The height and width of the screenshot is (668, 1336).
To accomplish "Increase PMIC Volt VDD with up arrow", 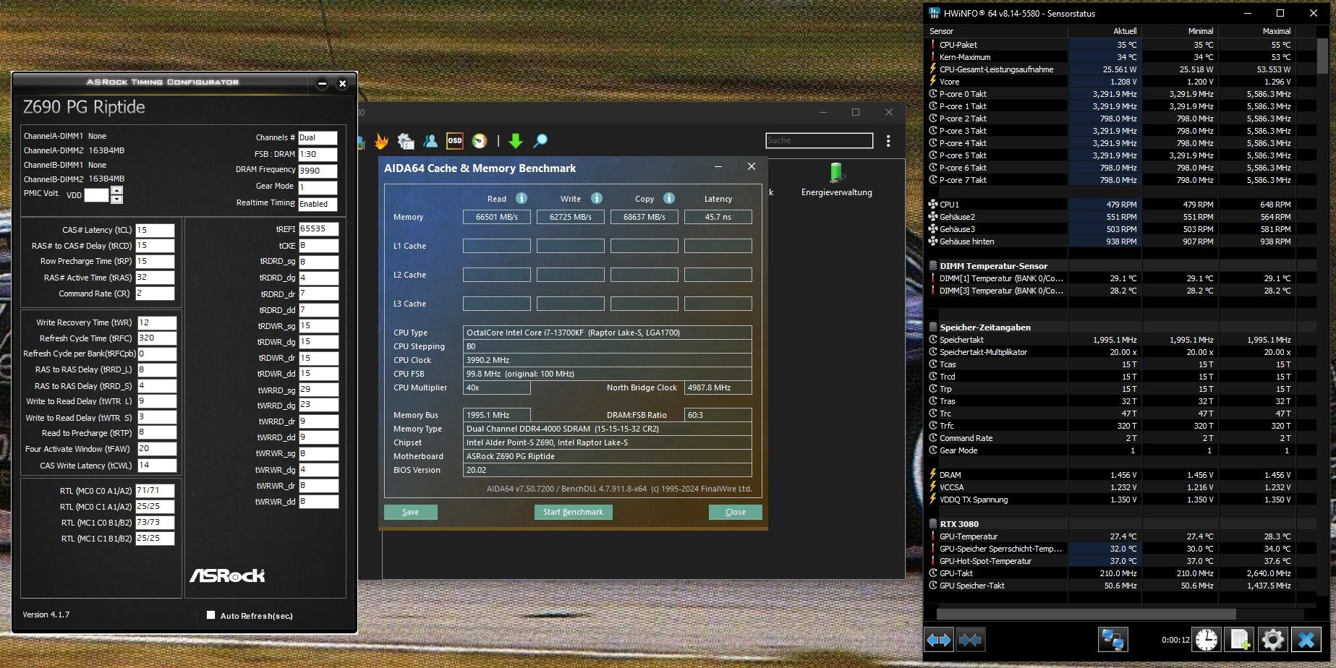I will 116,190.
